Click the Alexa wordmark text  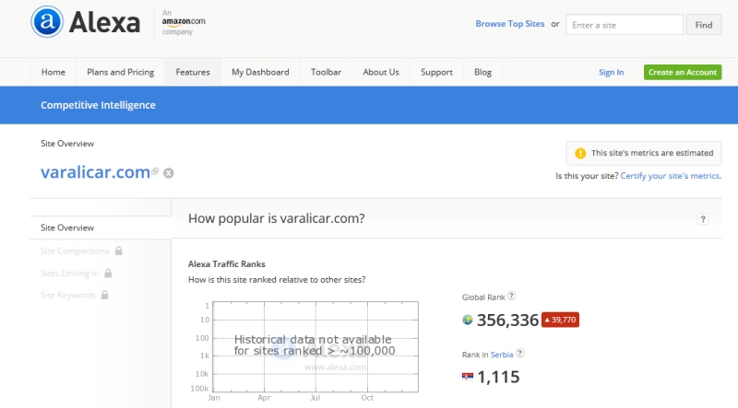(104, 22)
